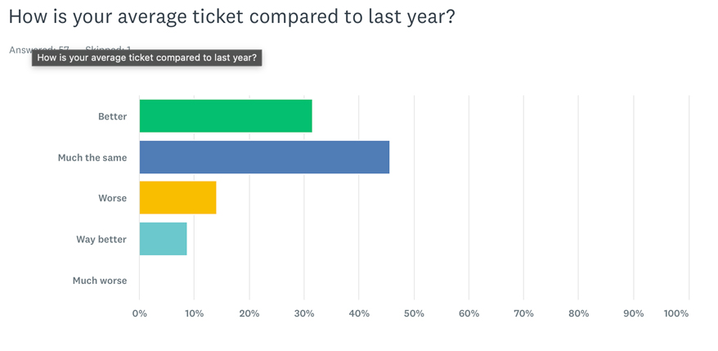Click the dark tooltip over the heading

[147, 58]
